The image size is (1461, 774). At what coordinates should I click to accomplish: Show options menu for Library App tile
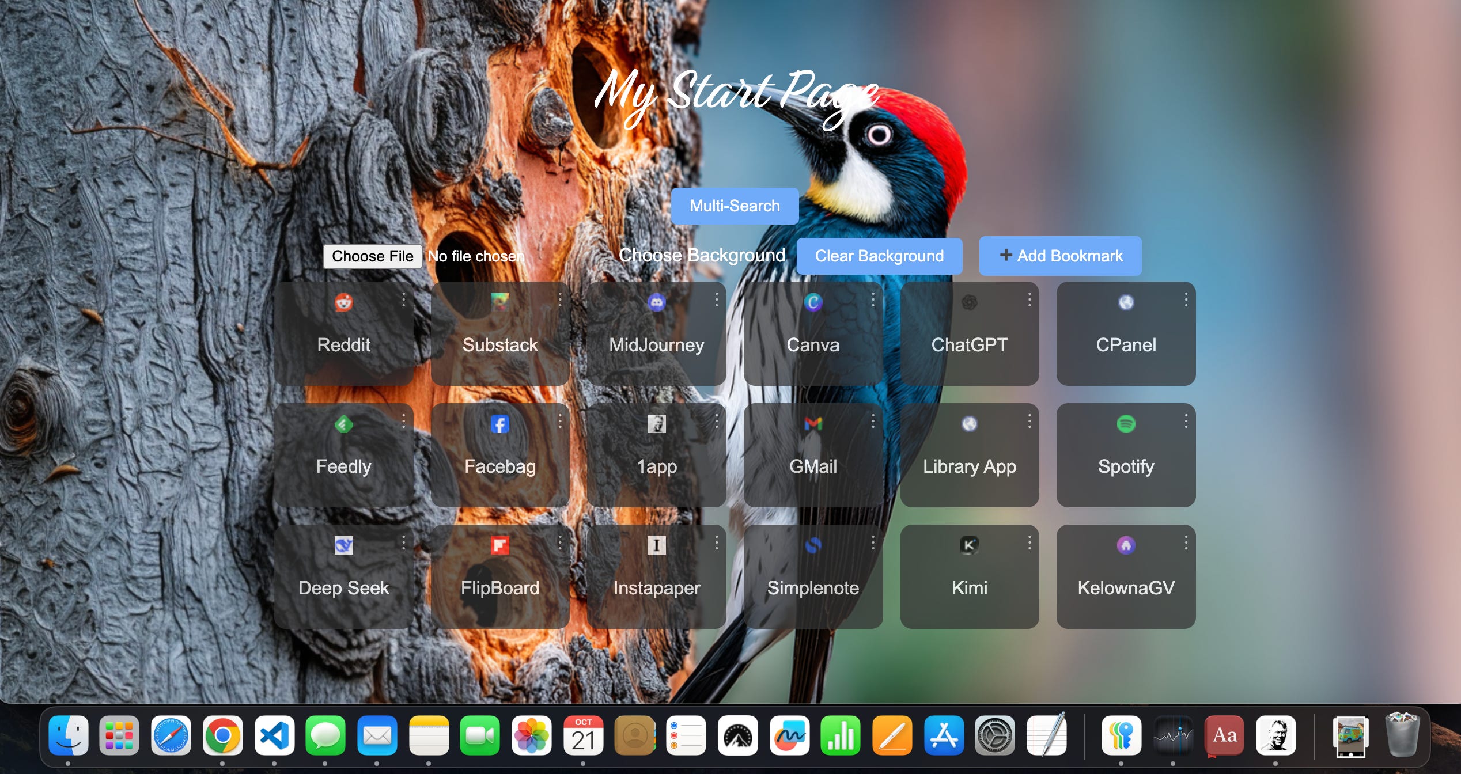1029,421
